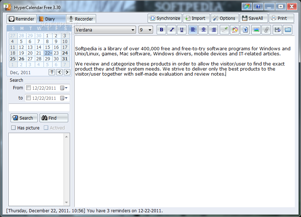Toggle underline text formatting
This screenshot has width=301, height=217.
click(182, 30)
